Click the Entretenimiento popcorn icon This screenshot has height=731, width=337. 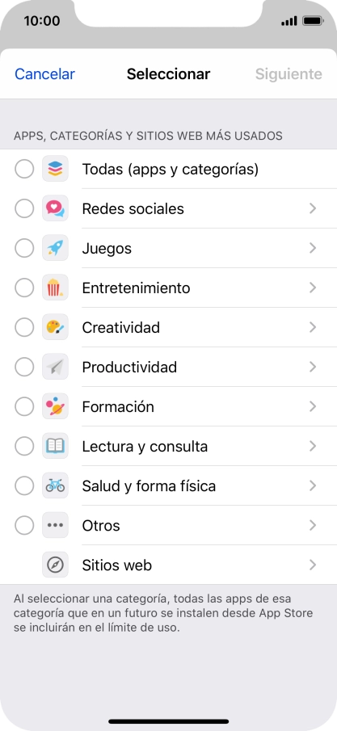click(x=55, y=288)
